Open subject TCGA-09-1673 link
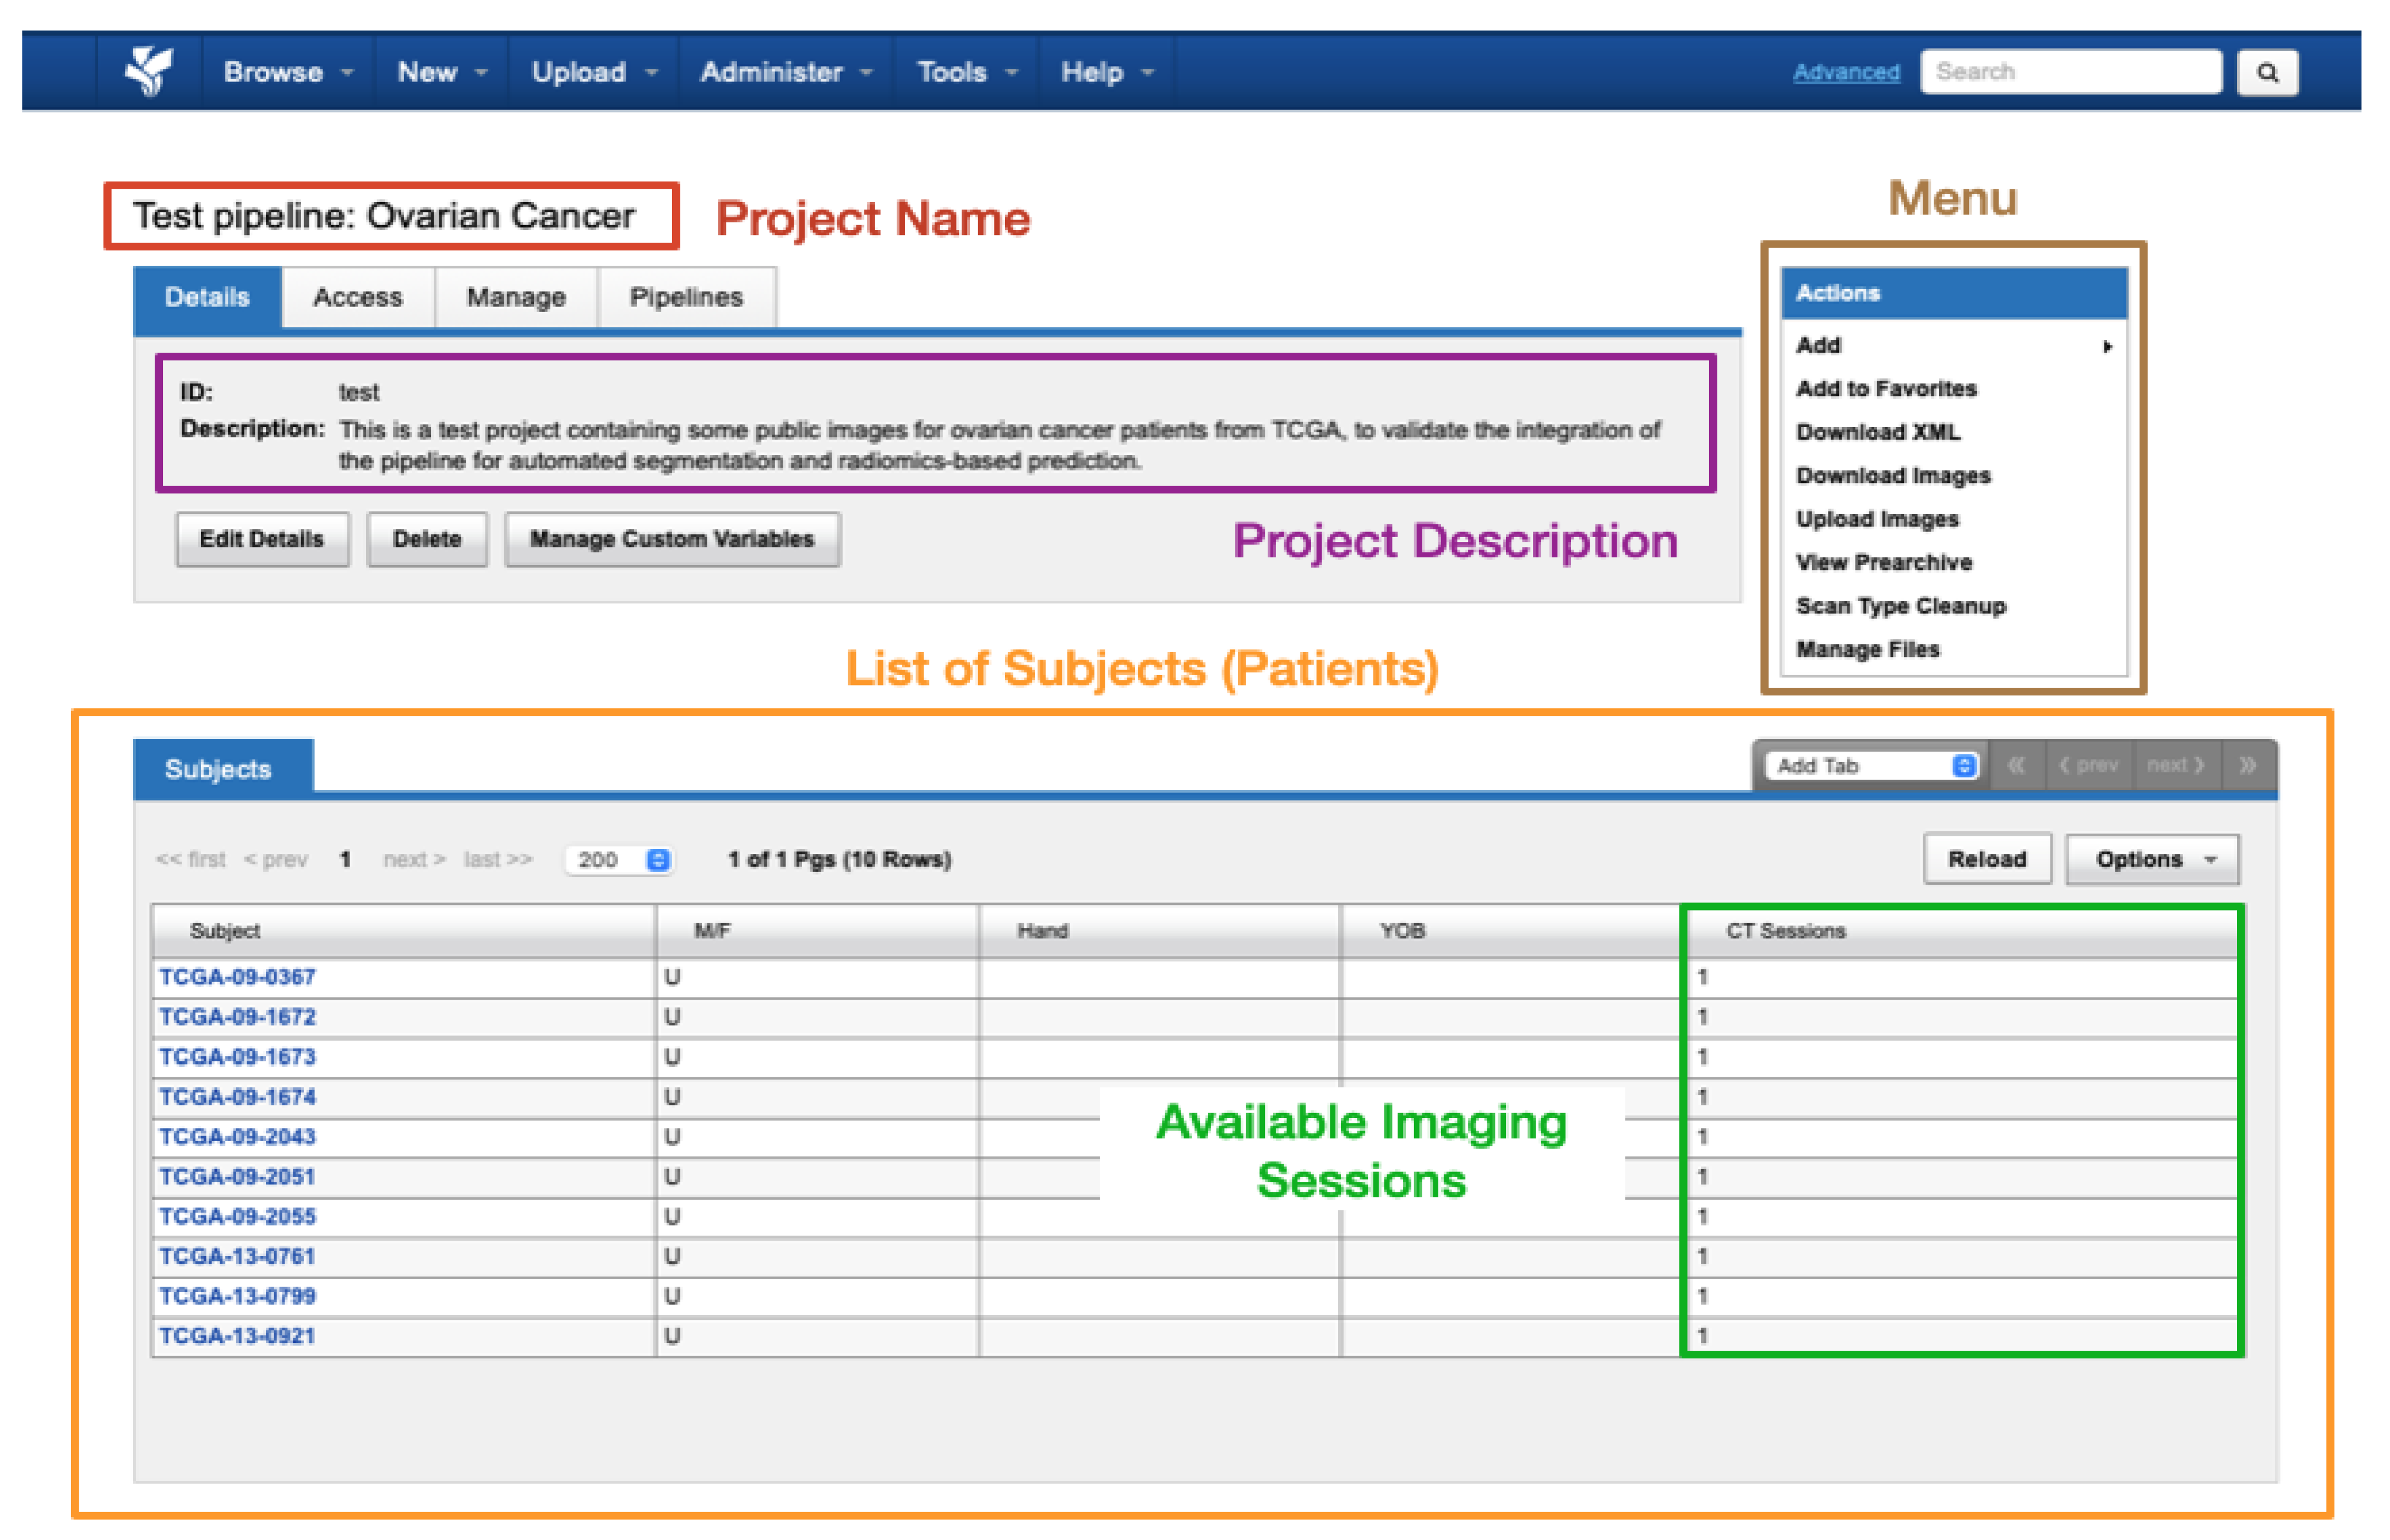2390x1540 pixels. click(x=237, y=1056)
